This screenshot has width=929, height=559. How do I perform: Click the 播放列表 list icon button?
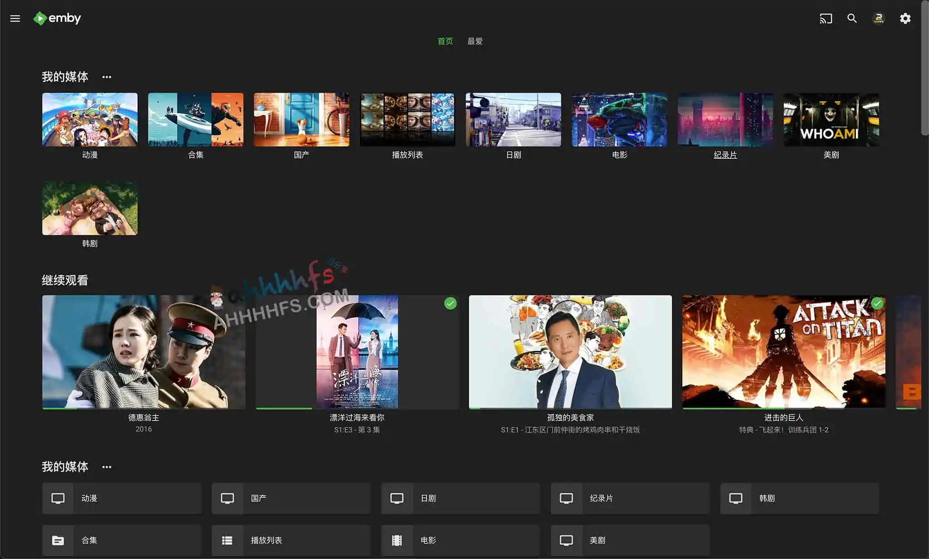tap(227, 540)
